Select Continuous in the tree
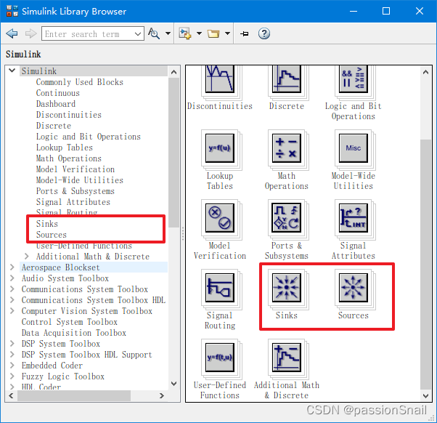This screenshot has width=437, height=423. coord(57,93)
